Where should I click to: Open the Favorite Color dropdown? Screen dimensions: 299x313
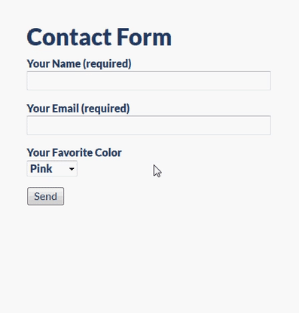(x=52, y=168)
